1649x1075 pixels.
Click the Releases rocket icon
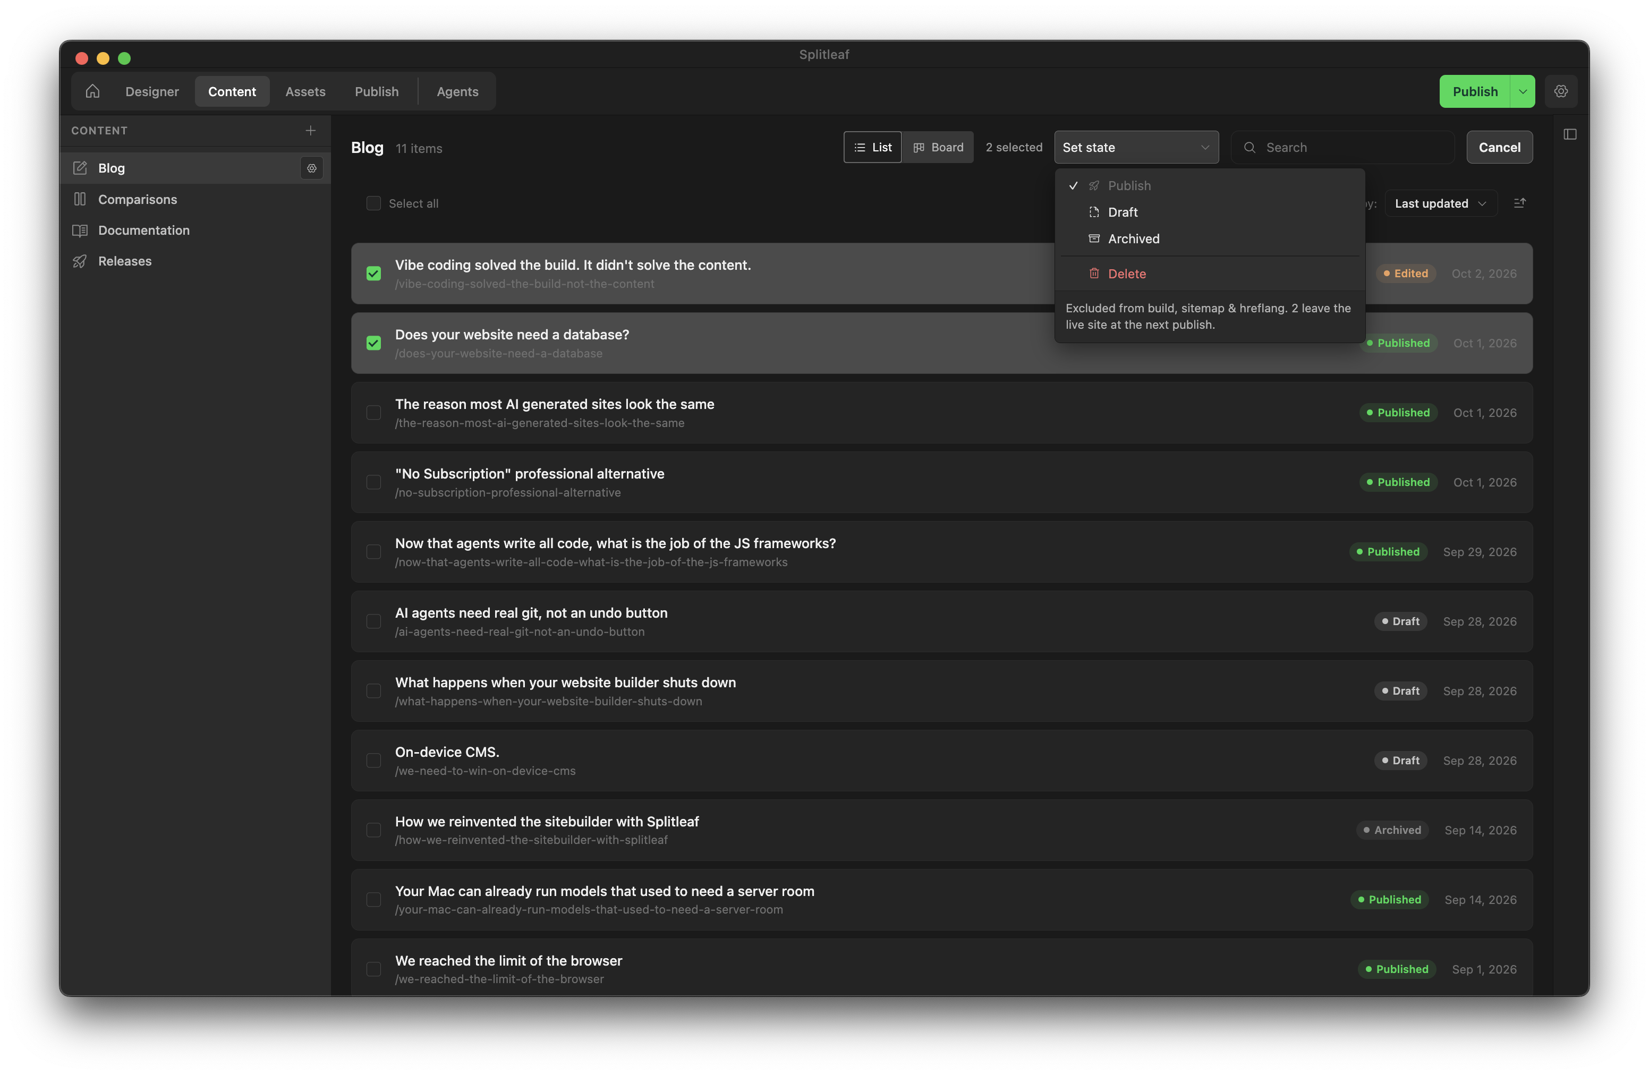click(80, 261)
